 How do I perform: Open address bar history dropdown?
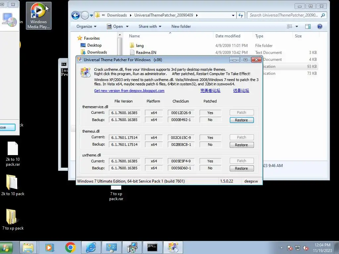233,15
